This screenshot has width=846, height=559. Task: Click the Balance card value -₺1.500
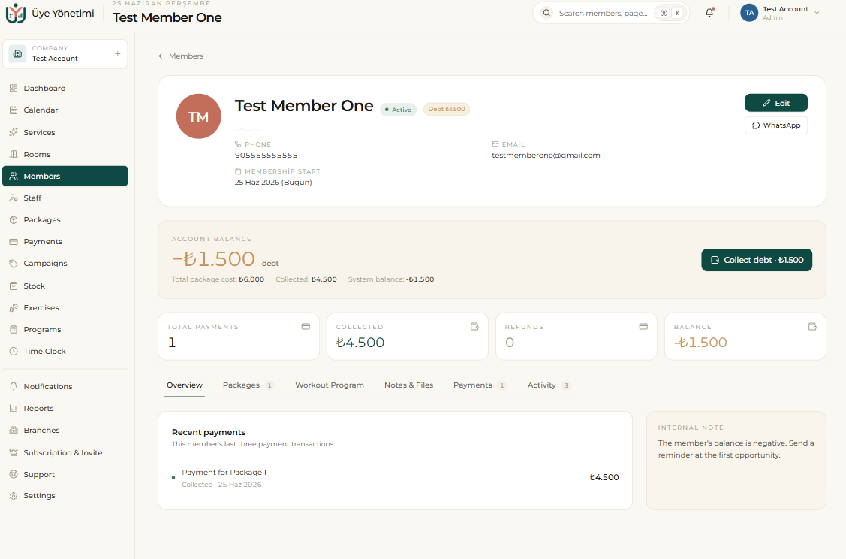700,343
